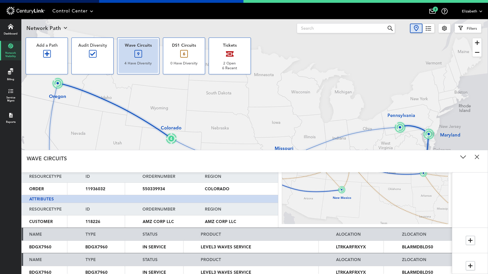Open Reports in sidebar

click(x=11, y=118)
